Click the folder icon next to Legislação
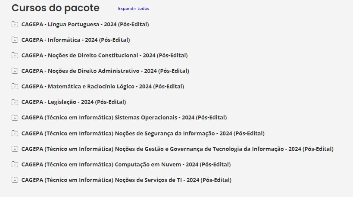The height and width of the screenshot is (197, 353). pyautogui.click(x=15, y=102)
